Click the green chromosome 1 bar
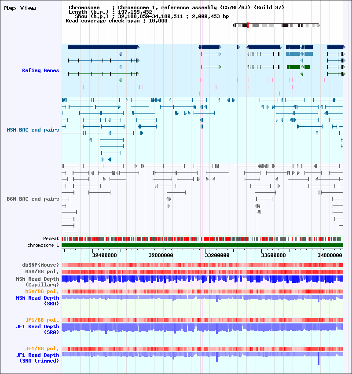Screen dimensions: 352x374 tap(202, 245)
